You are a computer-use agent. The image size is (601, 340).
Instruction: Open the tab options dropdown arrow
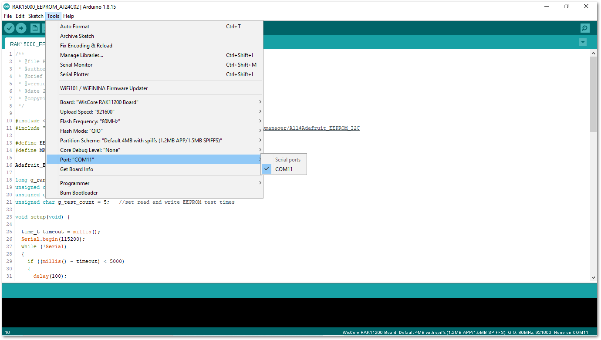click(x=583, y=42)
